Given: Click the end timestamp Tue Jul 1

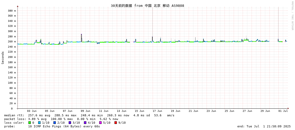Looking at the screenshot, I should point(264,126).
